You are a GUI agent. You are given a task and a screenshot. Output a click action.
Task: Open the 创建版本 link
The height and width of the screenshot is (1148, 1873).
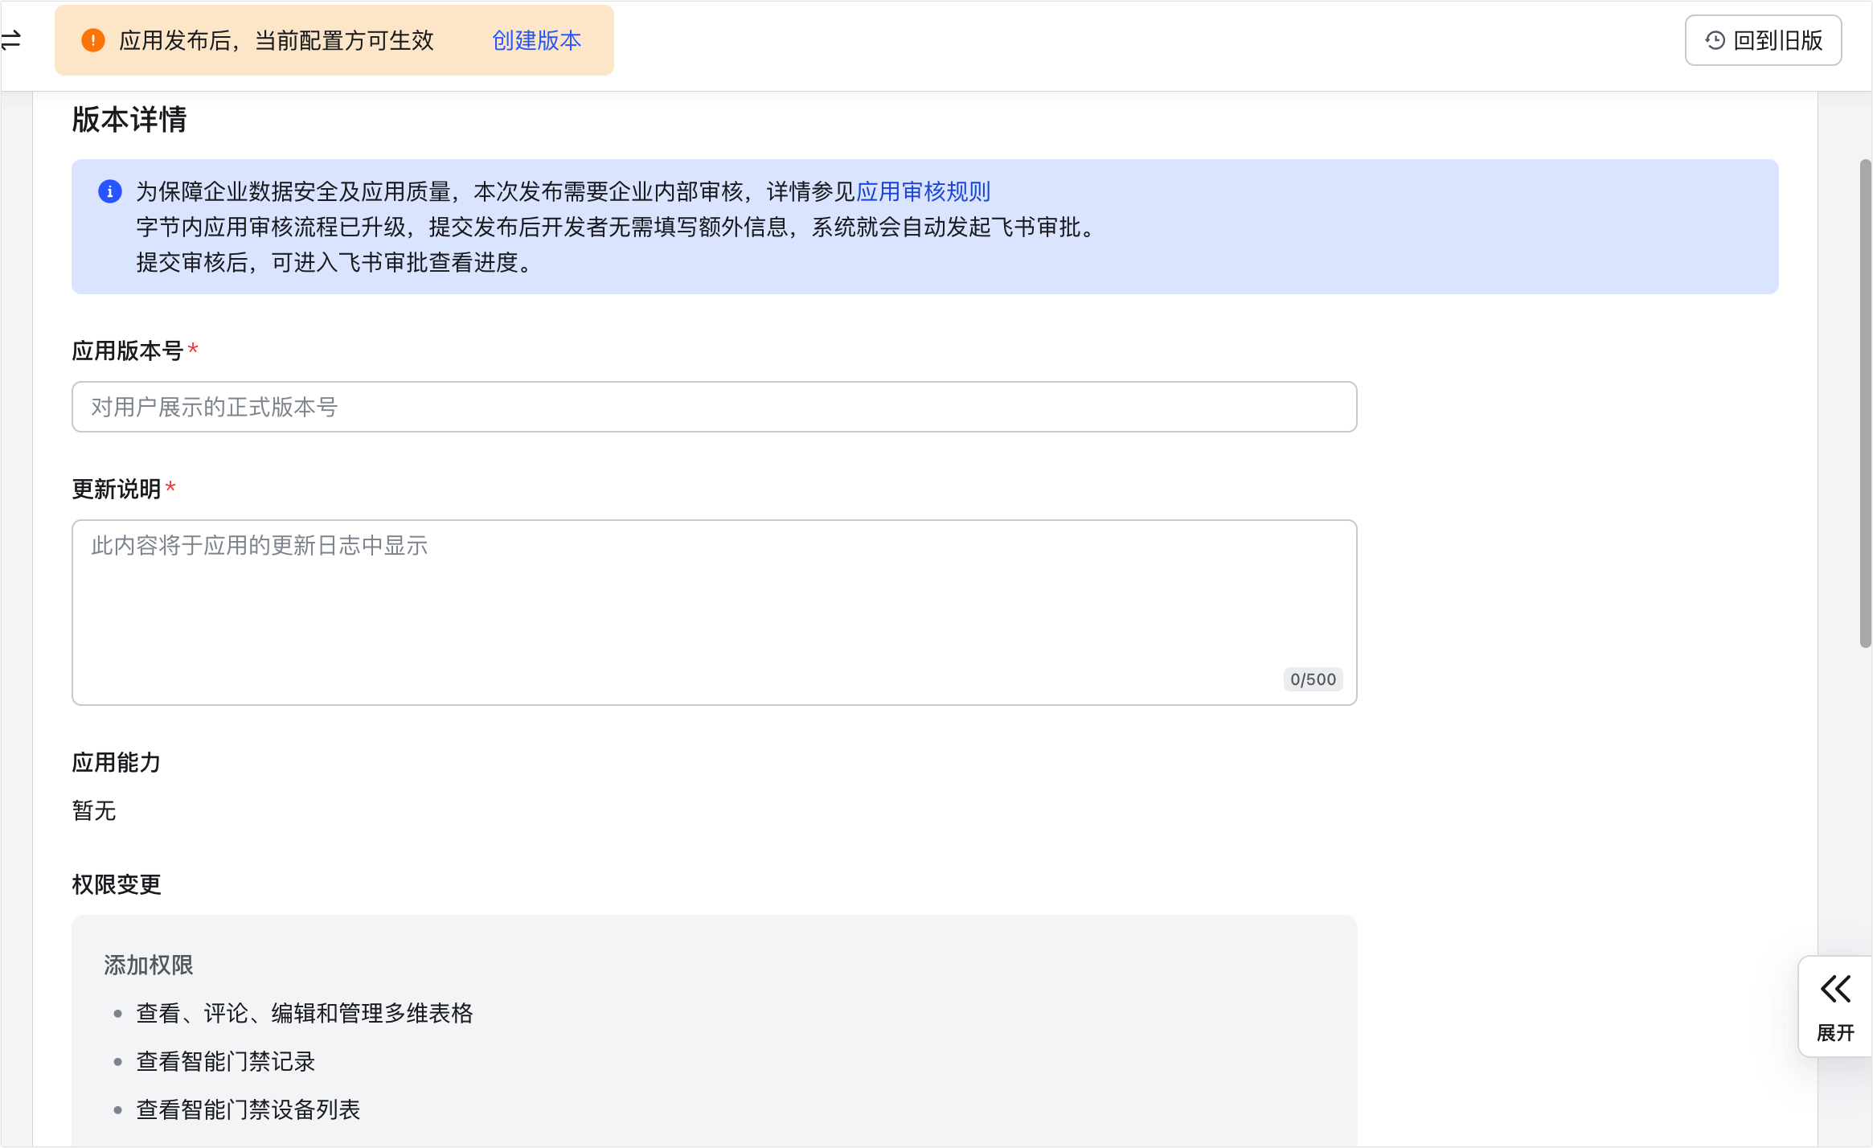tap(536, 40)
